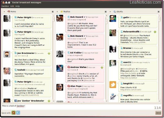Open the Gwibber menu

point(5,6)
